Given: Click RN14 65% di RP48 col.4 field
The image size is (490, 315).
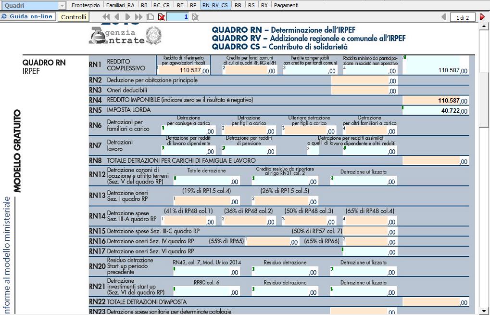Looking at the screenshot, I should (x=370, y=221).
